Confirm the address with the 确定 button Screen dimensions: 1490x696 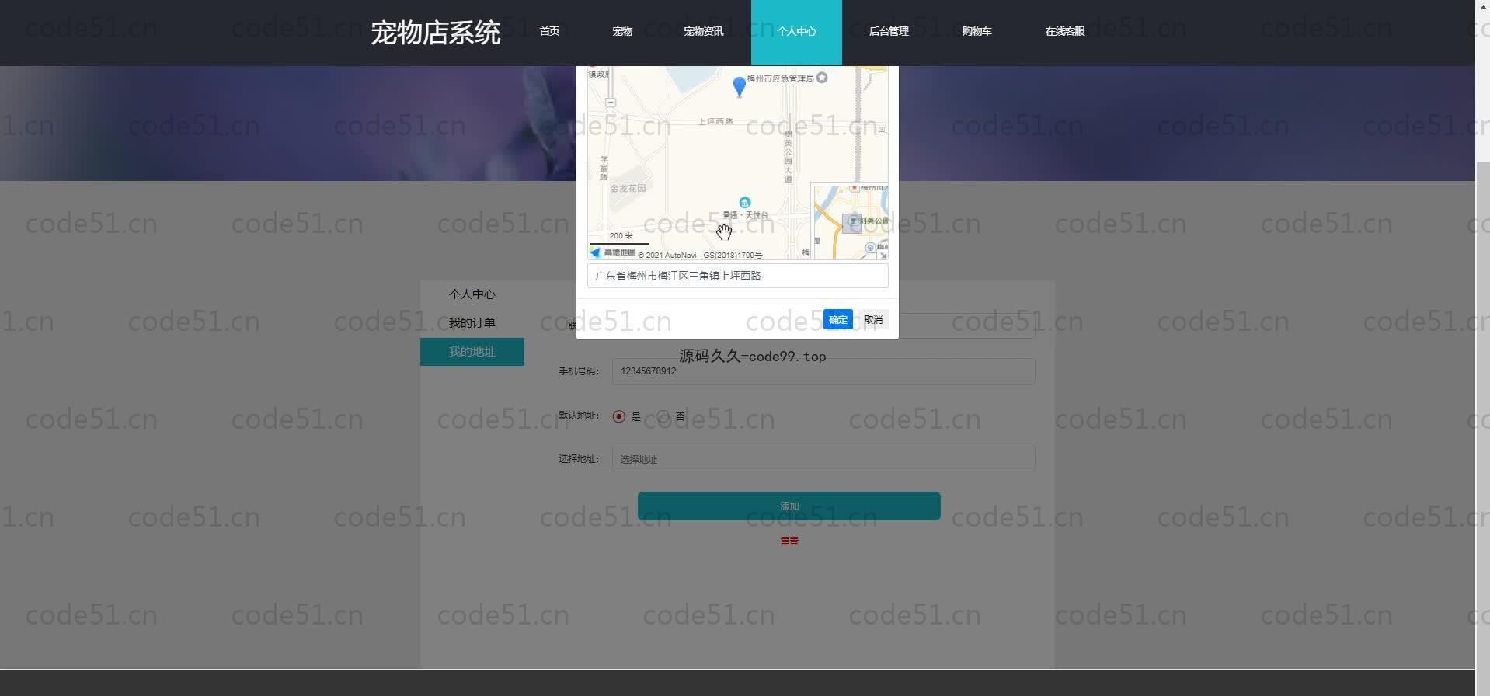837,320
